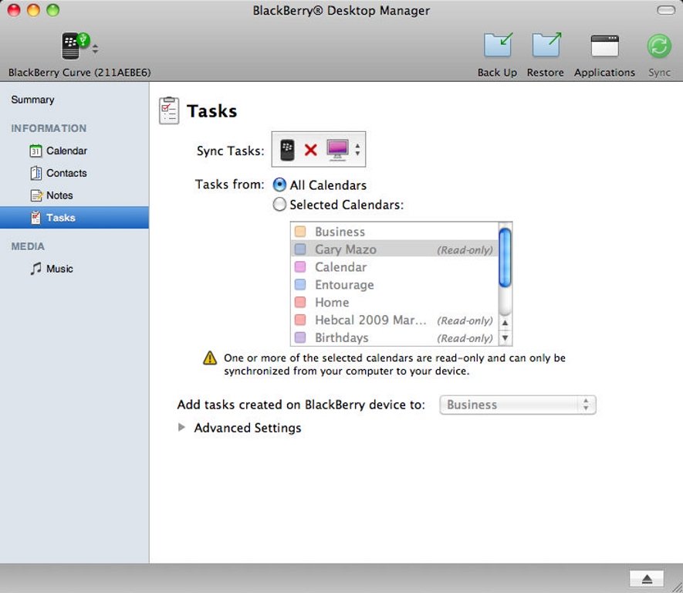Open the Summary section in sidebar
The width and height of the screenshot is (683, 593).
click(x=32, y=100)
